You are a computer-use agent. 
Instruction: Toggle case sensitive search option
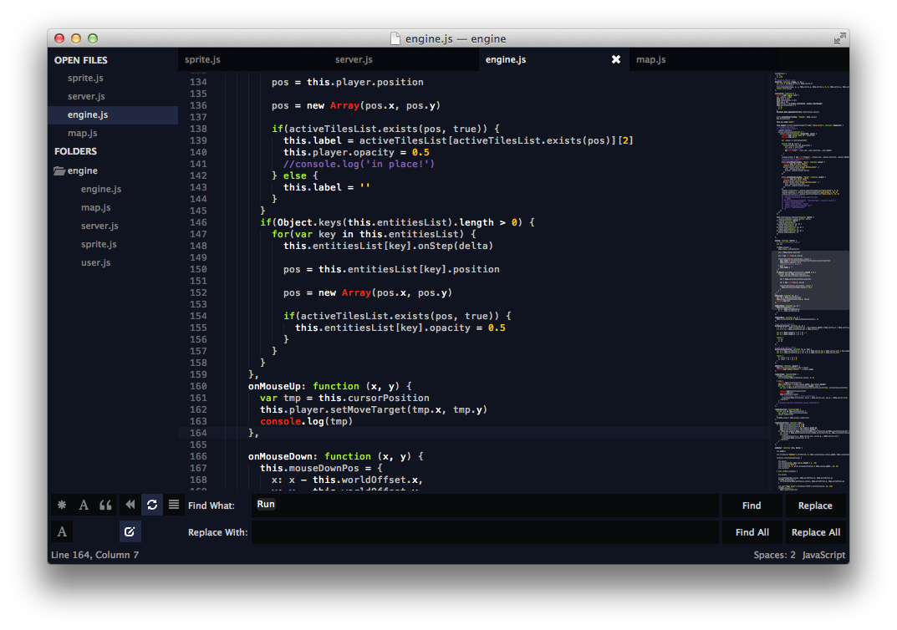(x=84, y=505)
